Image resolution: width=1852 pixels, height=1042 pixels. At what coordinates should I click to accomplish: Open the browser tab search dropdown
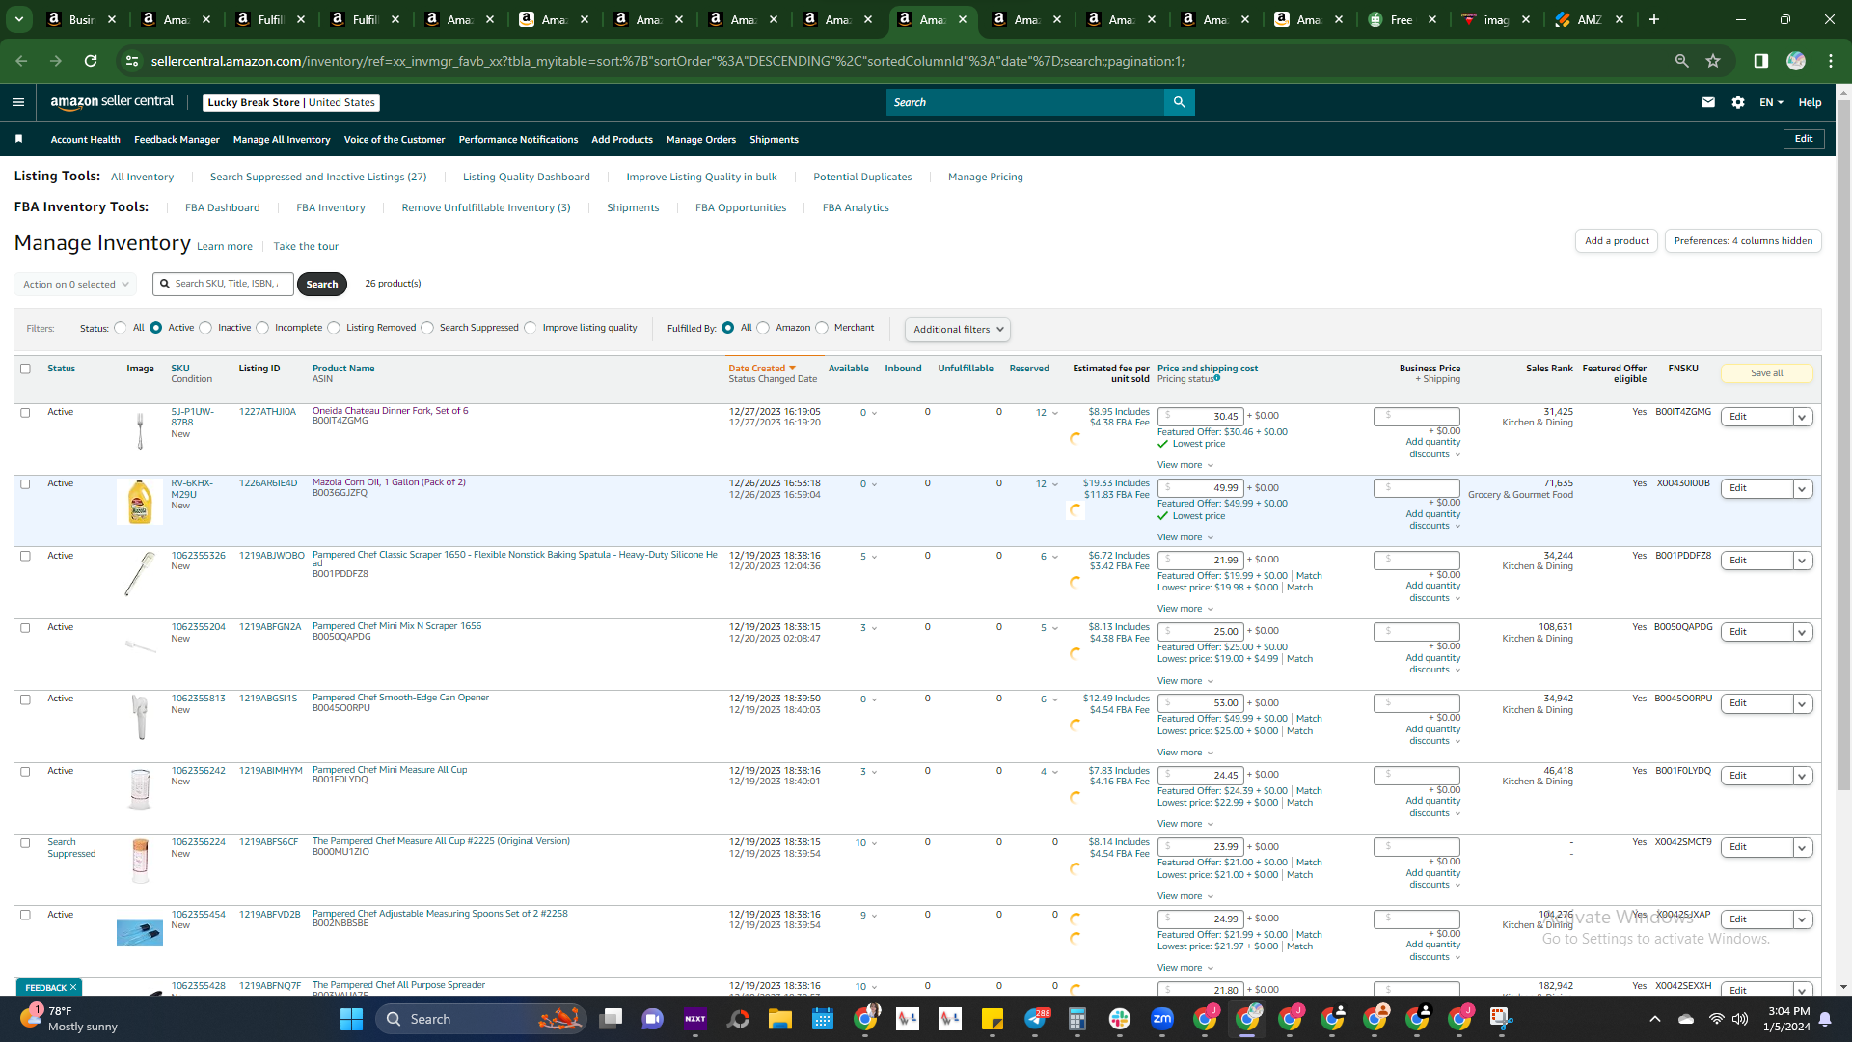click(x=19, y=19)
